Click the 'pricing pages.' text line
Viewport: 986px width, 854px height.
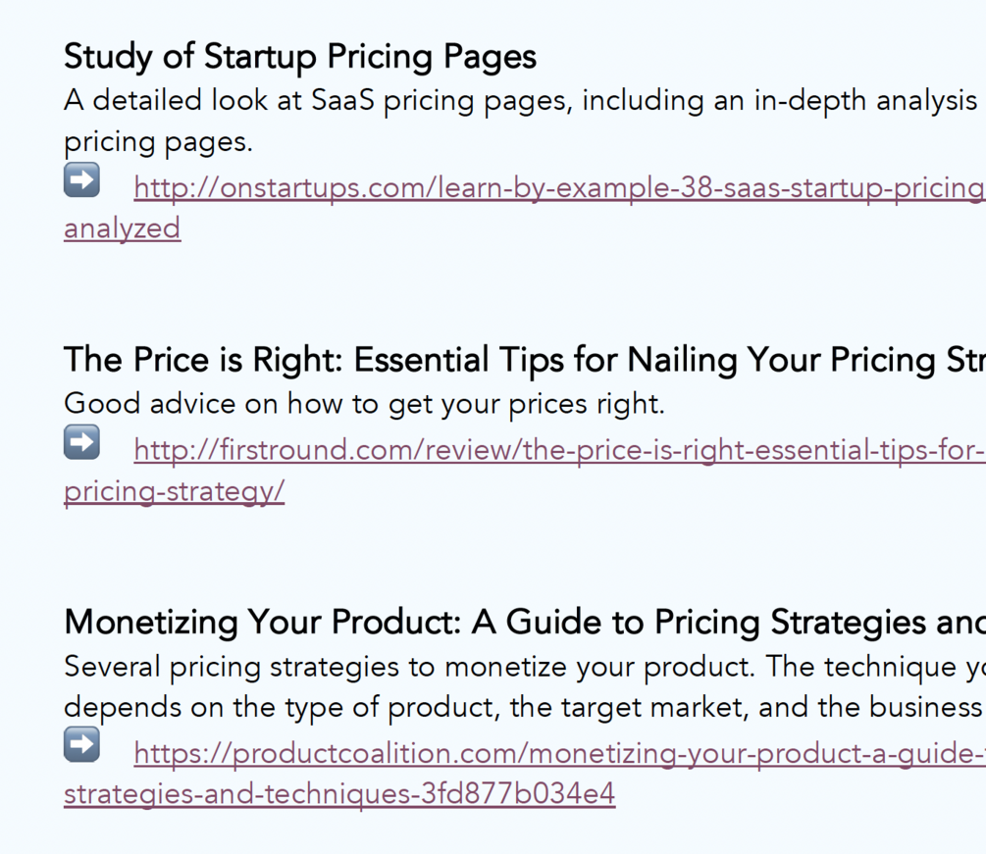tap(158, 142)
